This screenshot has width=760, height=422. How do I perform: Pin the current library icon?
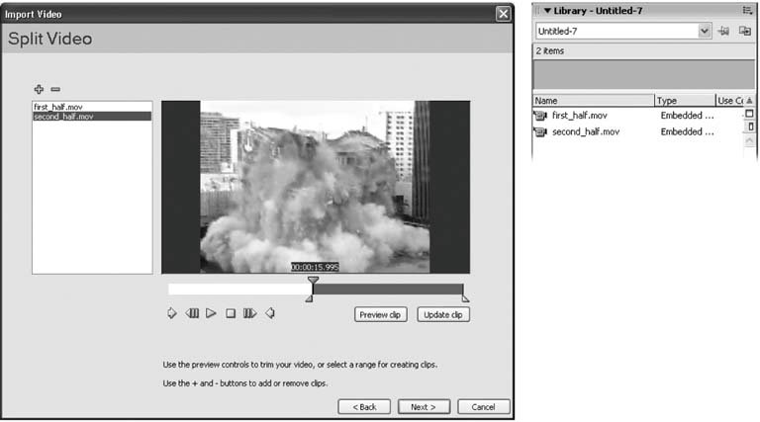click(x=724, y=32)
